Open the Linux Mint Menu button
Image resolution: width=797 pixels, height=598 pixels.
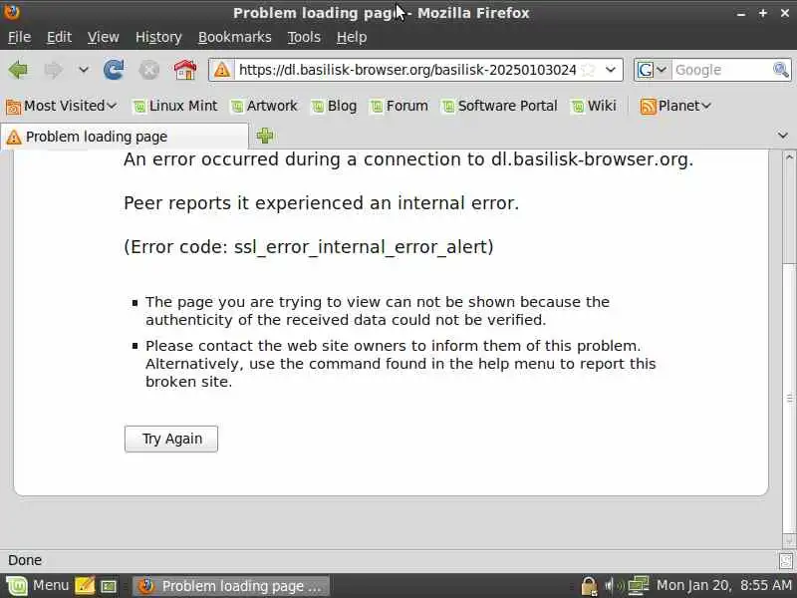[x=38, y=586]
